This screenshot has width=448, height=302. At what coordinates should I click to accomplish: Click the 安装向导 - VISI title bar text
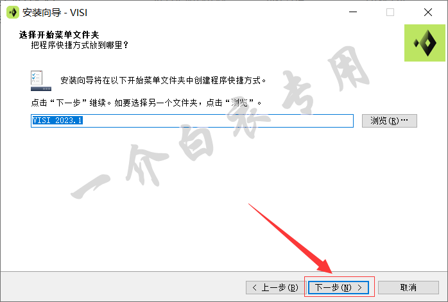tap(55, 13)
